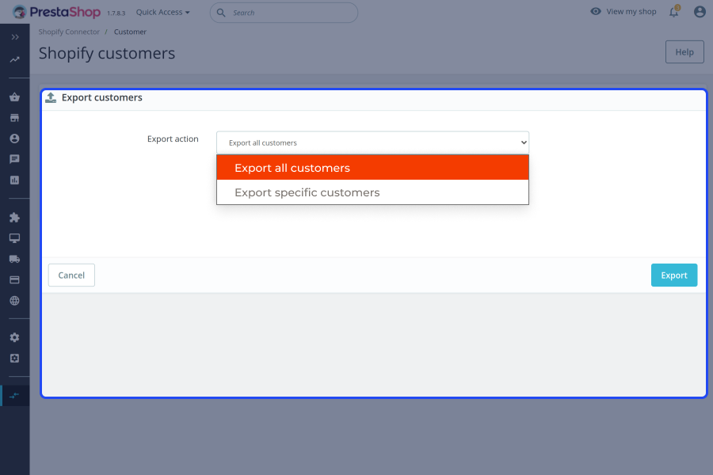
Task: Click the magnifier search icon
Action: (221, 13)
